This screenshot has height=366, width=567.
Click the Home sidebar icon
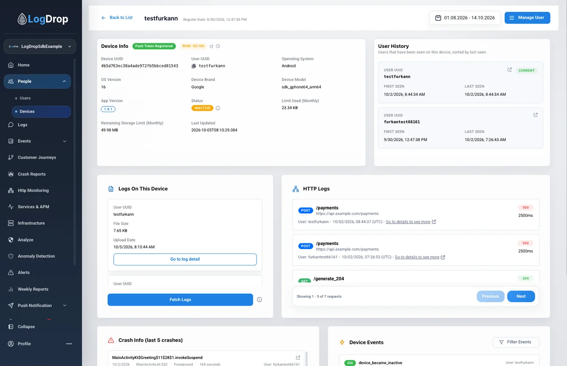coord(11,65)
